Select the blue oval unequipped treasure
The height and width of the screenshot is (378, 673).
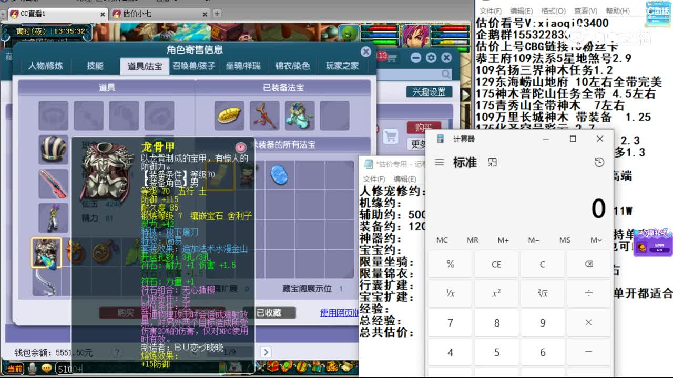(x=279, y=175)
